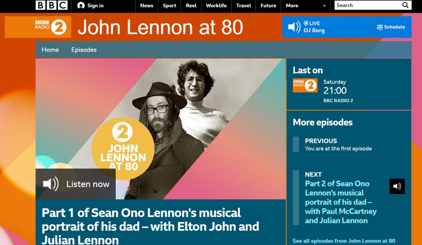The width and height of the screenshot is (422, 245).
Task: Open the Part 2 next episode link
Action: tap(340, 202)
